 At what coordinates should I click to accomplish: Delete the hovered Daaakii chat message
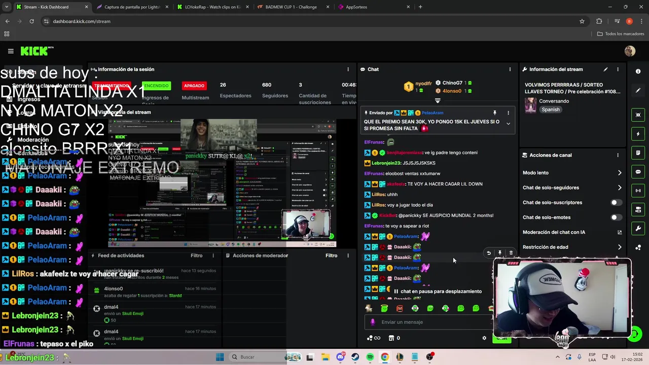(x=511, y=253)
